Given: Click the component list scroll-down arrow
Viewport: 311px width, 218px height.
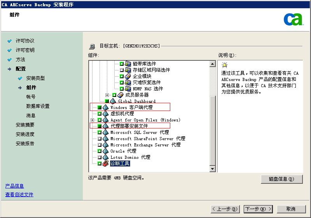Looking at the screenshot, I should 213,169.
